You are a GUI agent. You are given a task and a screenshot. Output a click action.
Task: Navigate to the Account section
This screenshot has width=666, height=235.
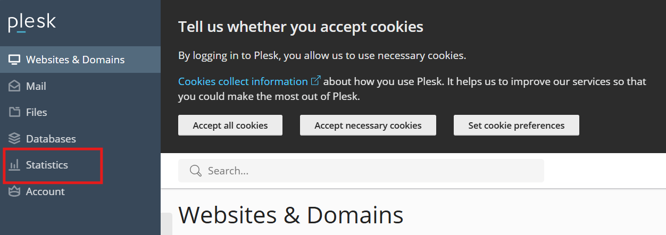click(x=80, y=191)
